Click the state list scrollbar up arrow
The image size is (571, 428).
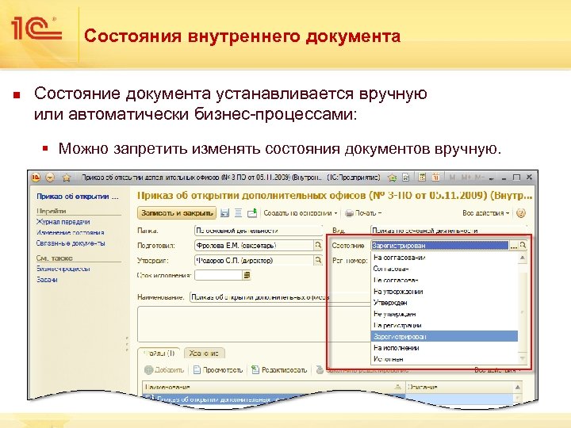point(523,258)
